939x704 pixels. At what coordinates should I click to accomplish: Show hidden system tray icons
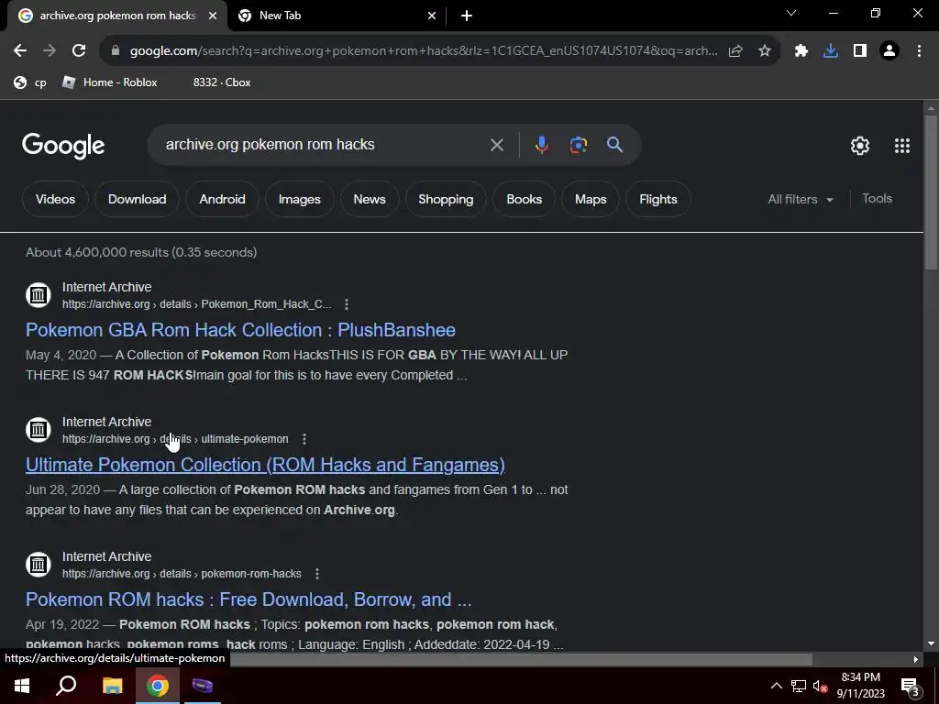[776, 686]
